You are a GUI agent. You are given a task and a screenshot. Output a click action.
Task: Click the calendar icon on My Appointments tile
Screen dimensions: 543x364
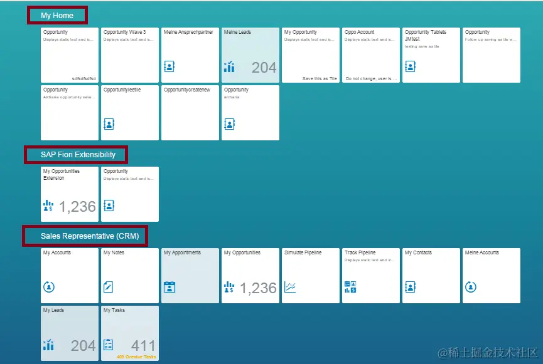tap(169, 287)
